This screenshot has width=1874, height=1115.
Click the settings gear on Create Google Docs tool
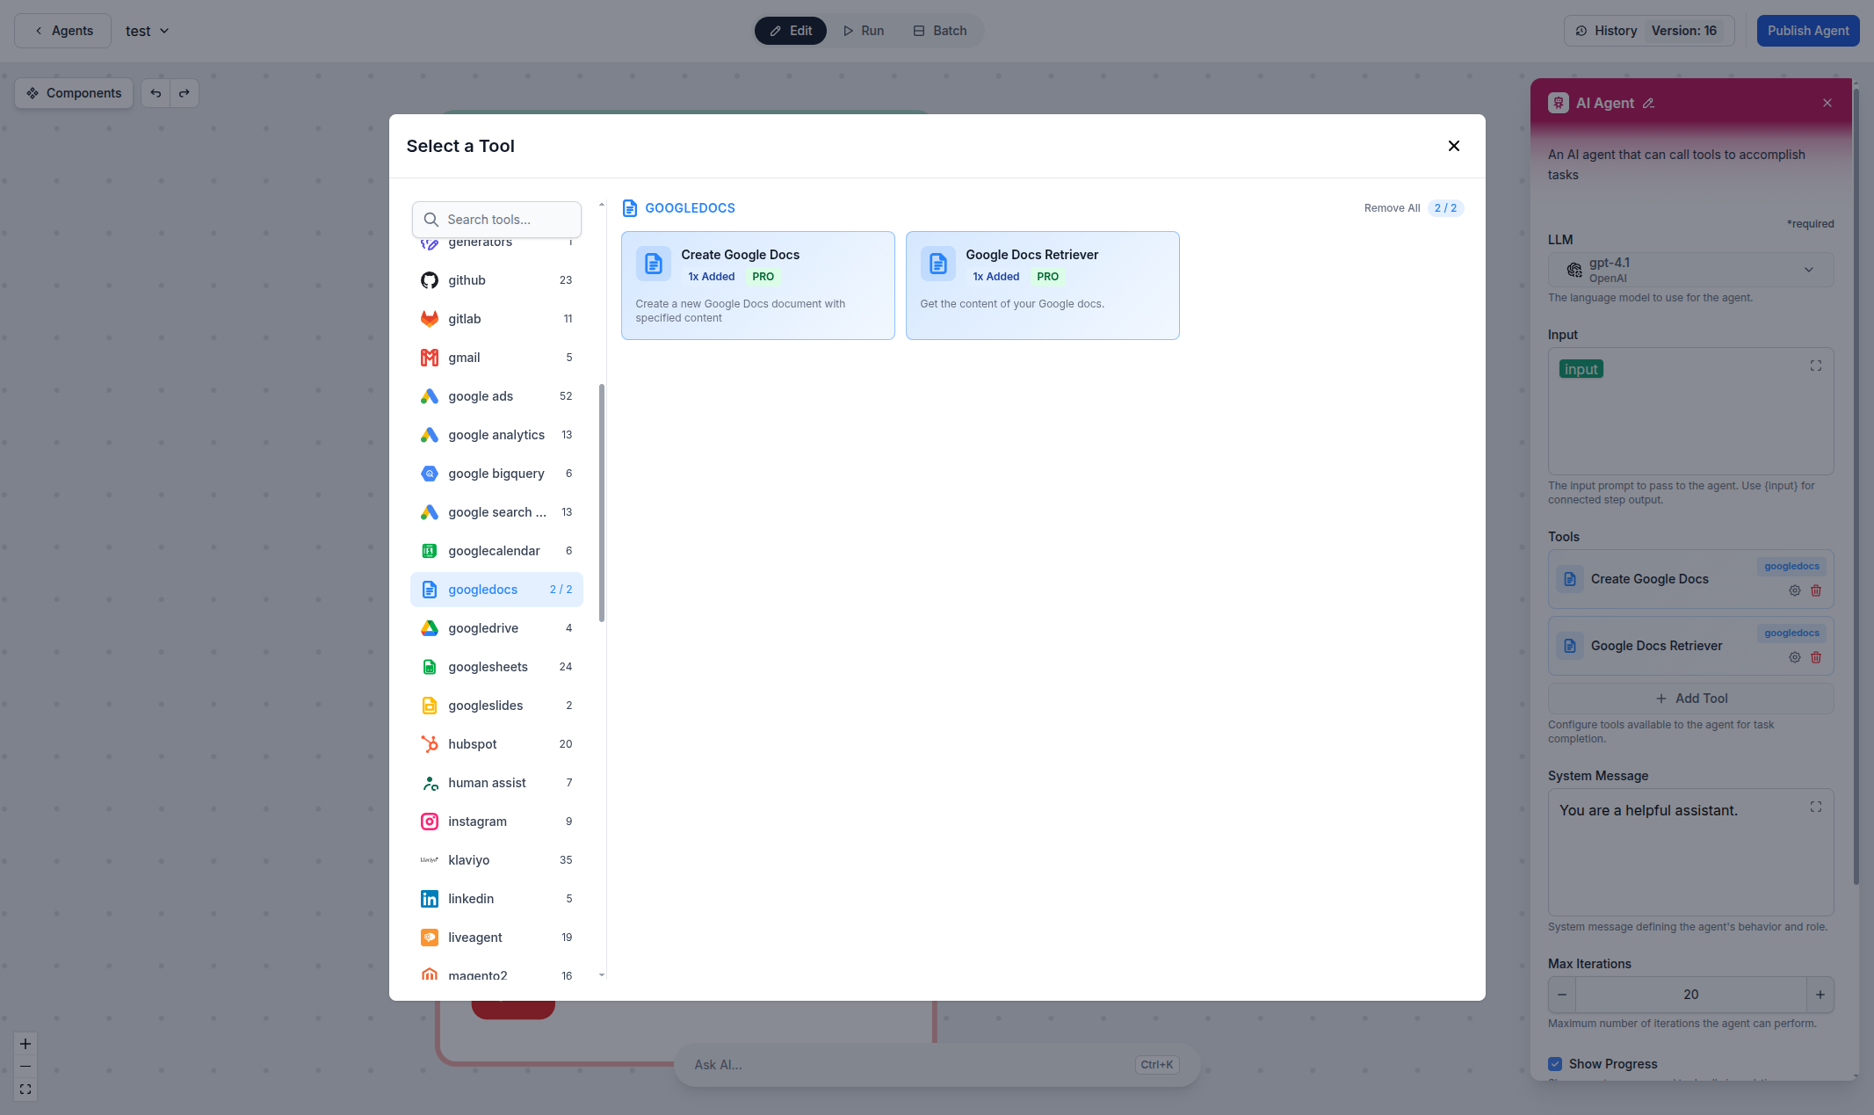[1794, 590]
